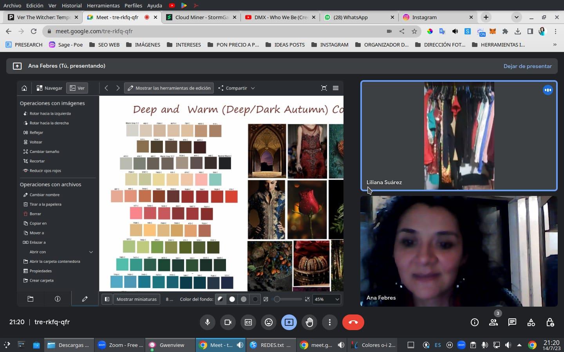Go to next image arrow in Gwenview
The image size is (564, 352).
[x=117, y=88]
